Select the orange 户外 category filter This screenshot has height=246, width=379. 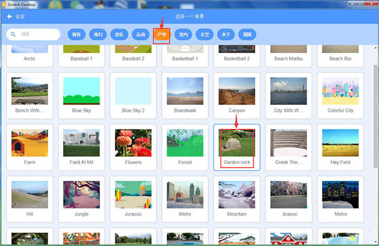[x=162, y=34]
